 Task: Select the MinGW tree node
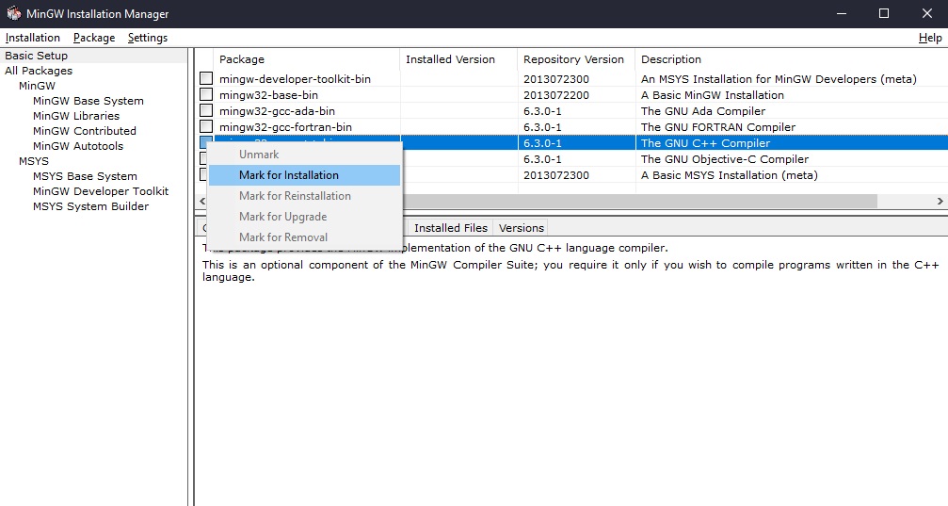[x=37, y=86]
